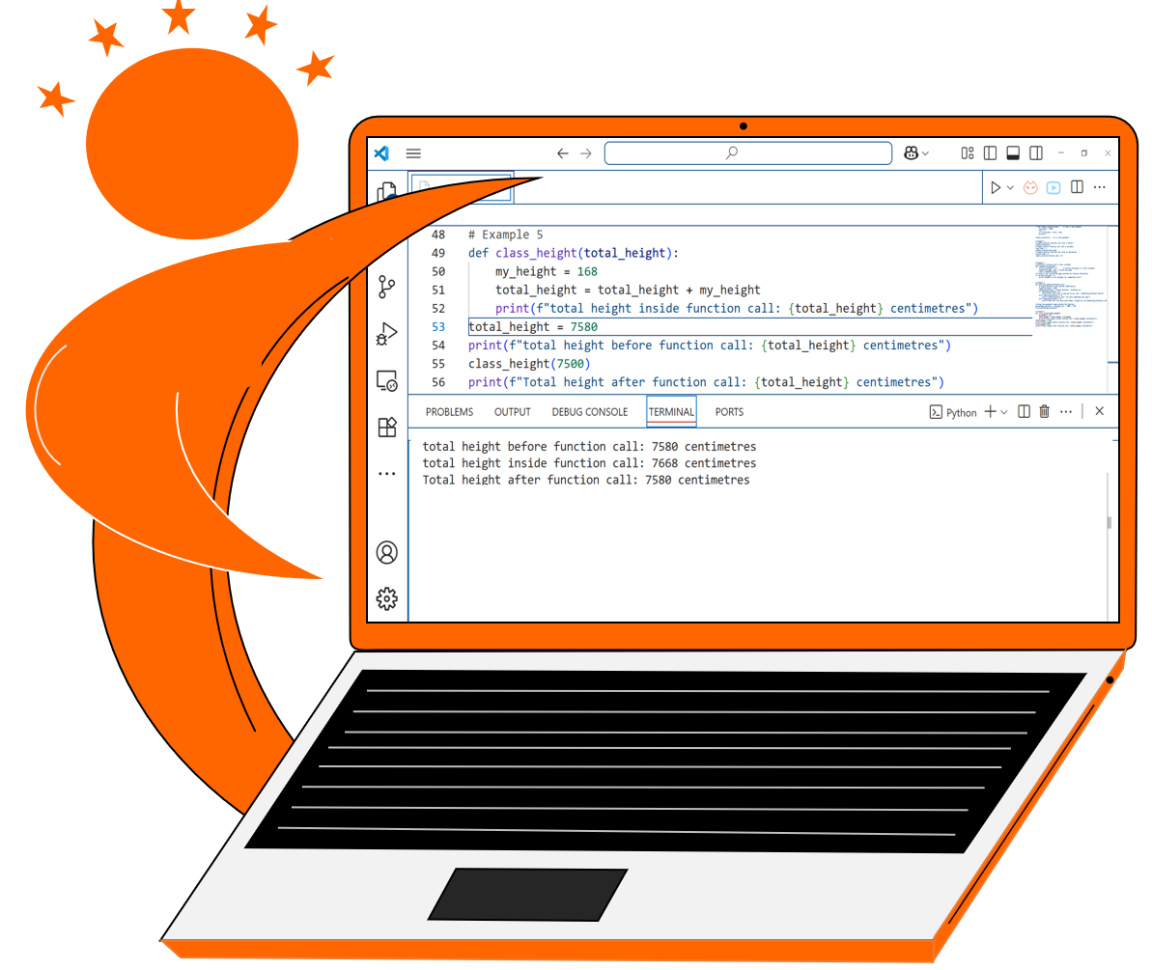Kill the terminal with trash icon
This screenshot has height=970, width=1152.
click(x=1044, y=412)
